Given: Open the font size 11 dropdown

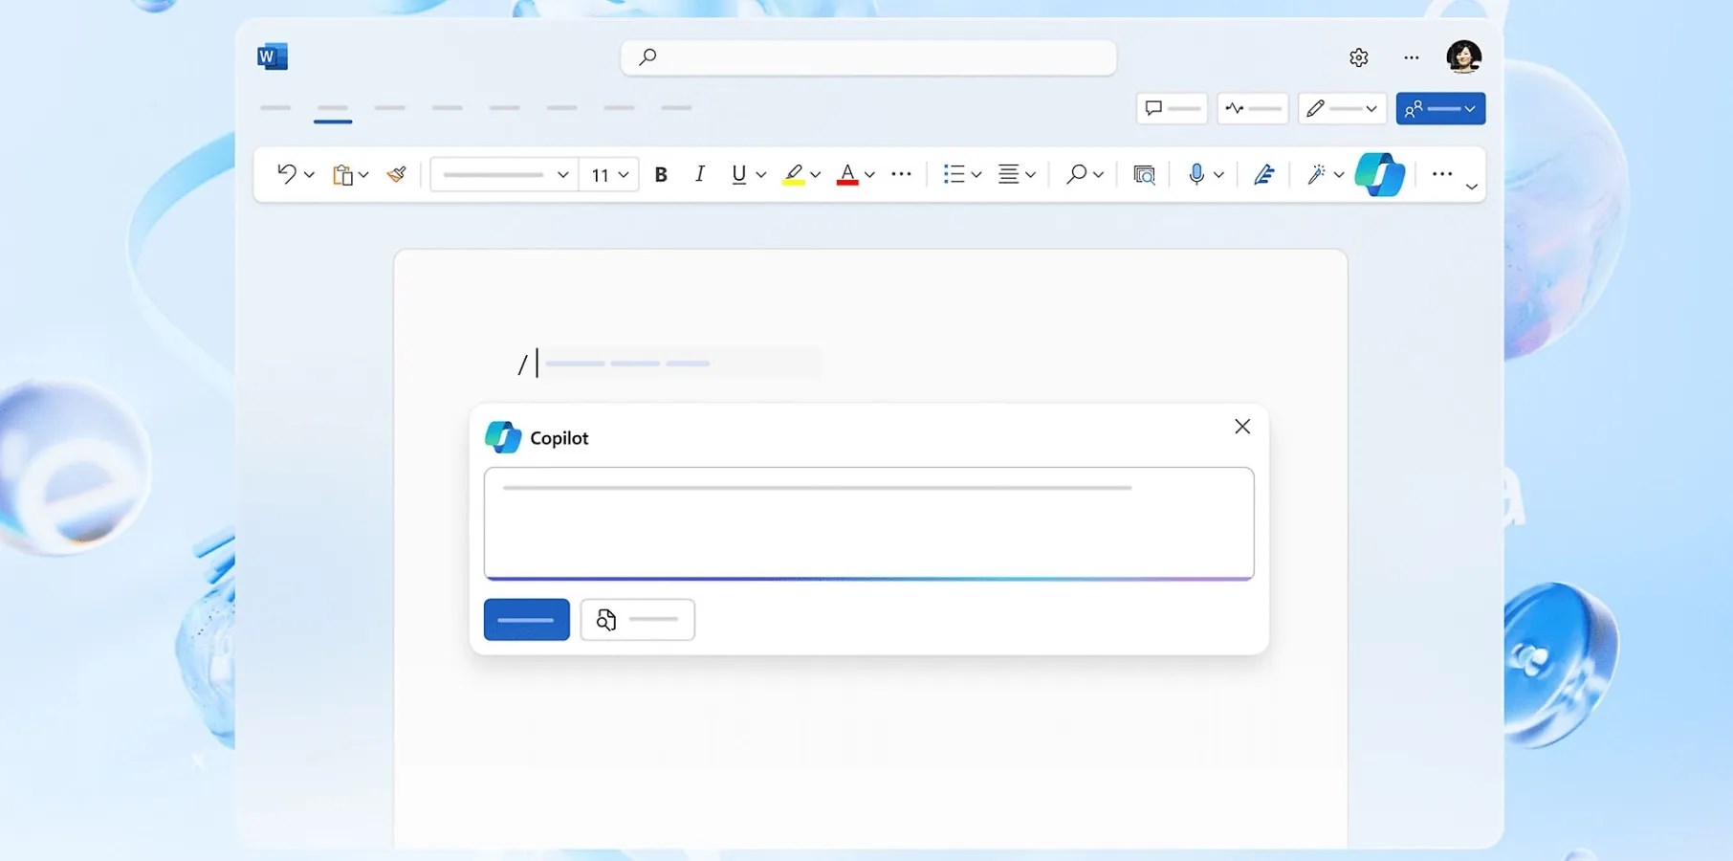Looking at the screenshot, I should point(609,175).
